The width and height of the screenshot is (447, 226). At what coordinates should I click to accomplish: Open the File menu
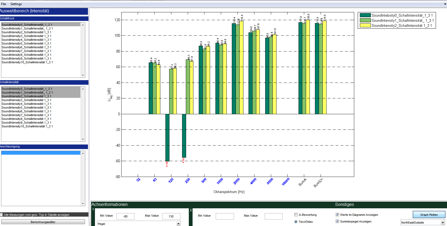(3, 4)
